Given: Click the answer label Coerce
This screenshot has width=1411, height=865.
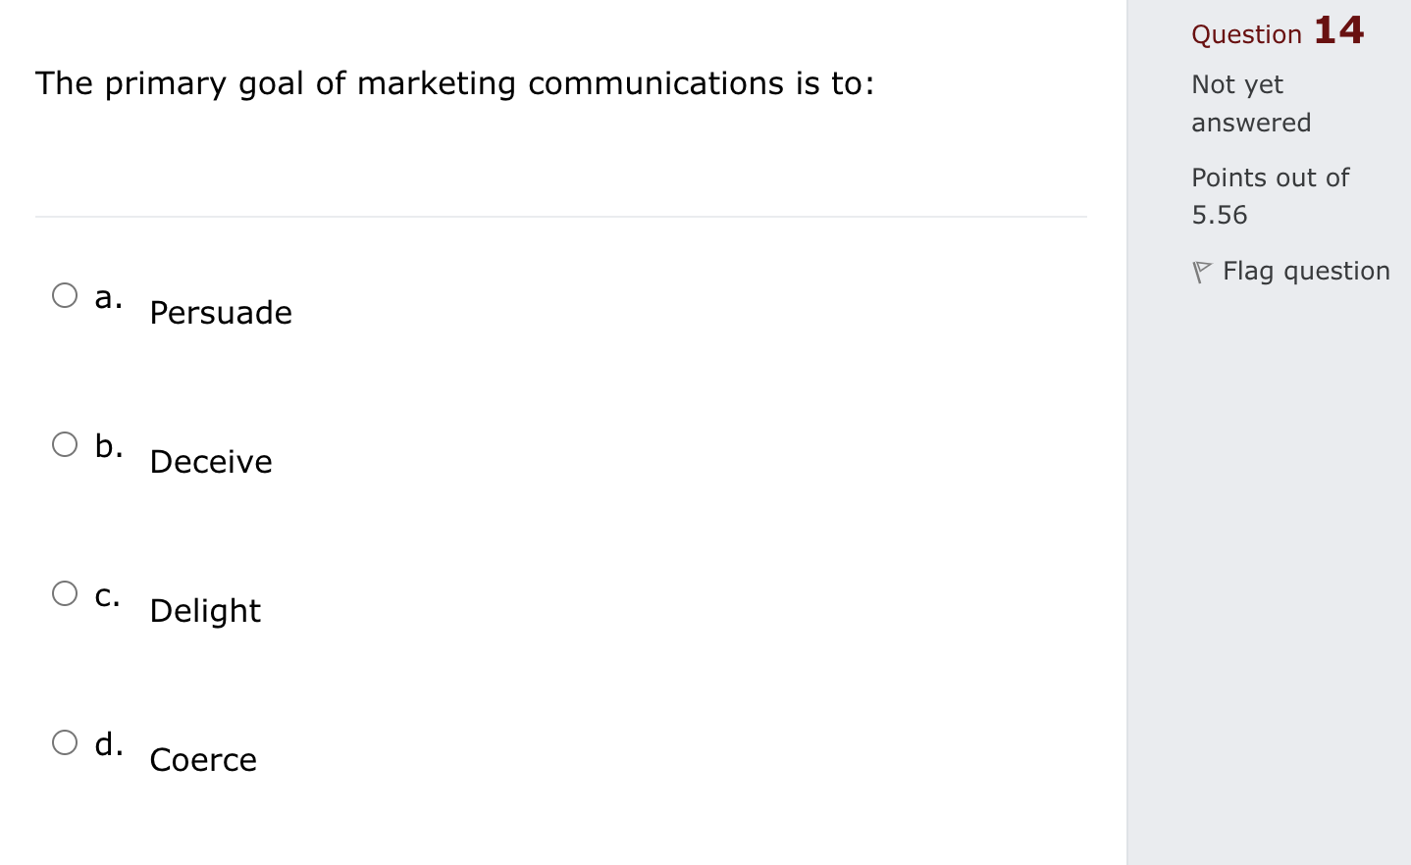Looking at the screenshot, I should 203,759.
